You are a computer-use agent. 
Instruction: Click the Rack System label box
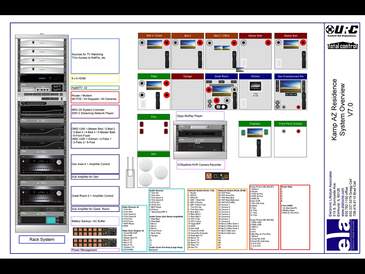pyautogui.click(x=42, y=239)
